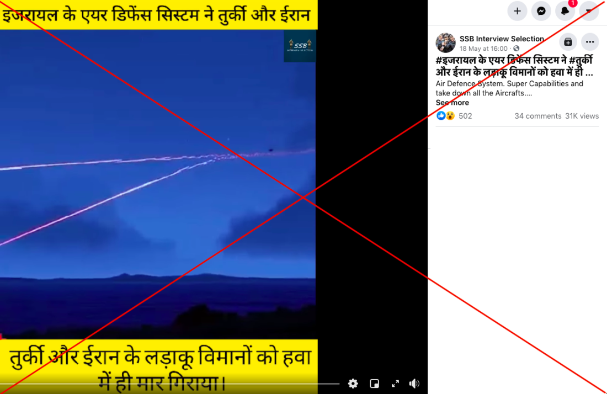Open the notifications bell

(565, 11)
